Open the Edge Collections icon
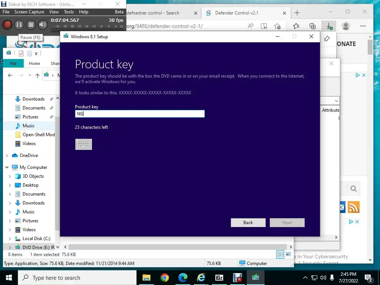The image size is (380, 285). coord(312,26)
